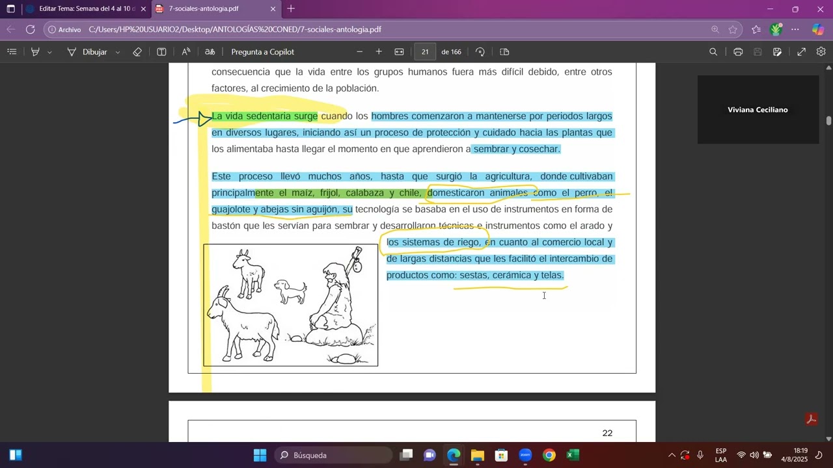
Task: Open Windows widgets panel
Action: pos(16,455)
